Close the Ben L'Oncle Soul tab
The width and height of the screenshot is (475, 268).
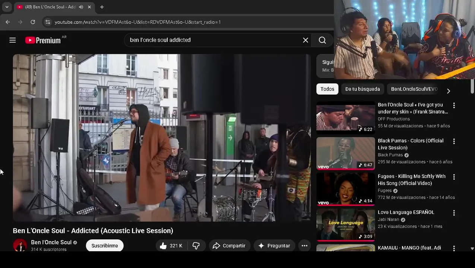(89, 7)
